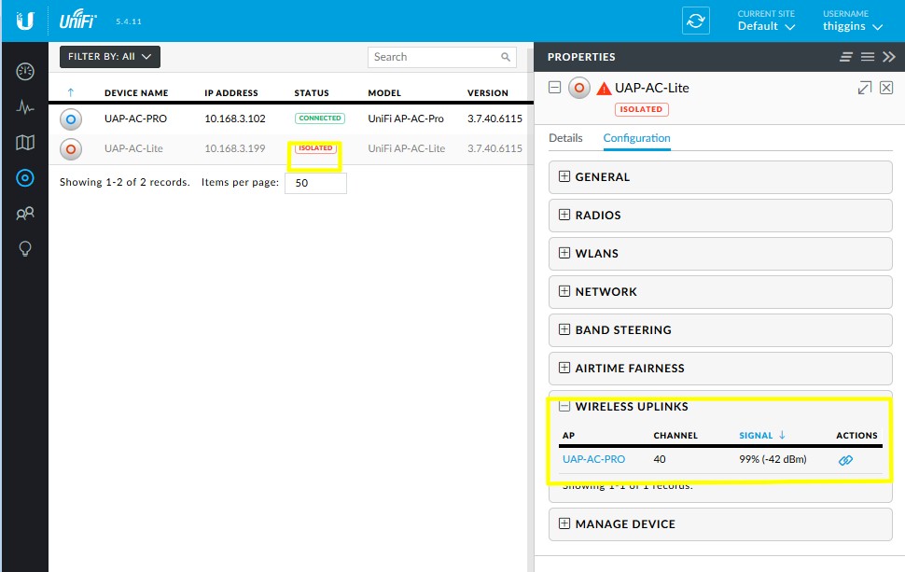Image resolution: width=905 pixels, height=572 pixels.
Task: Select the Configuration tab
Action: [x=636, y=138]
